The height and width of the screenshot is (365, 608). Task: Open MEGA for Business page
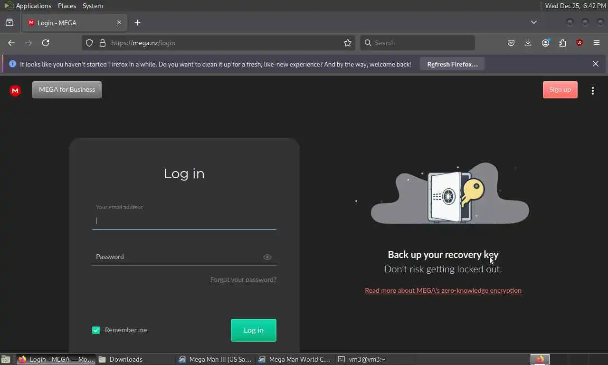tap(67, 90)
